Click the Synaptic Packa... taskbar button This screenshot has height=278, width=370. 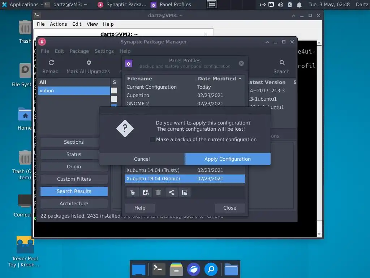pos(122,4)
